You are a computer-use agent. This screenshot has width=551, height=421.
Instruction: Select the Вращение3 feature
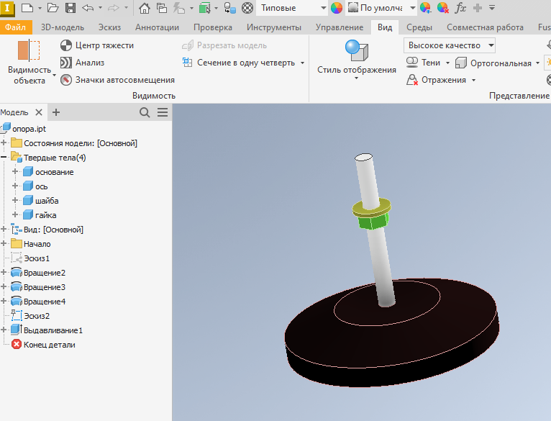pos(45,287)
